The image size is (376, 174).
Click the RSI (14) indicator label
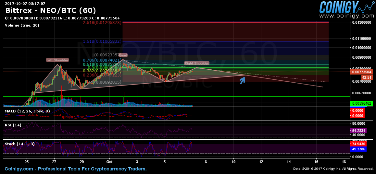coord(13,125)
